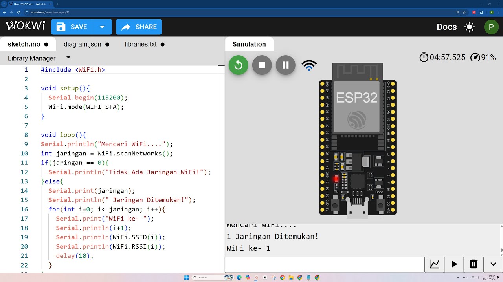Open the Docs link
The height and width of the screenshot is (282, 503).
point(447,27)
